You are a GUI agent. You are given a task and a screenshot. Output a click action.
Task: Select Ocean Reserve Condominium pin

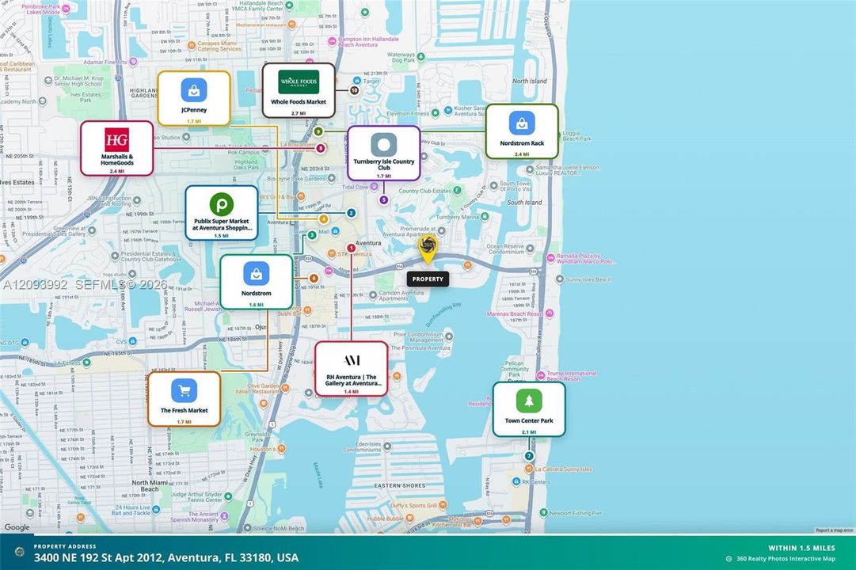[531, 249]
